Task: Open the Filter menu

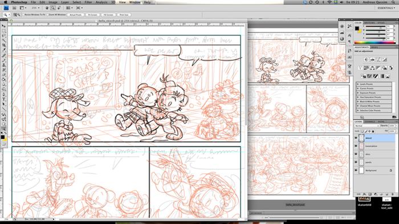Action: pyautogui.click(x=88, y=2)
